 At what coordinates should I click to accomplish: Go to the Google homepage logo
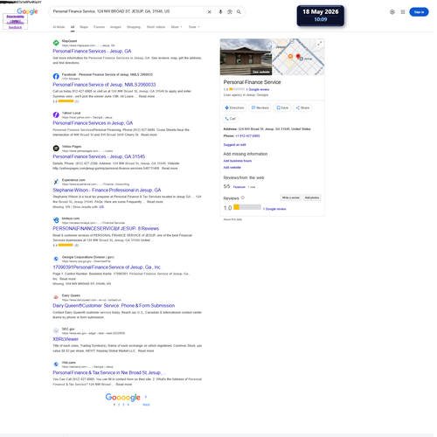coord(27,11)
